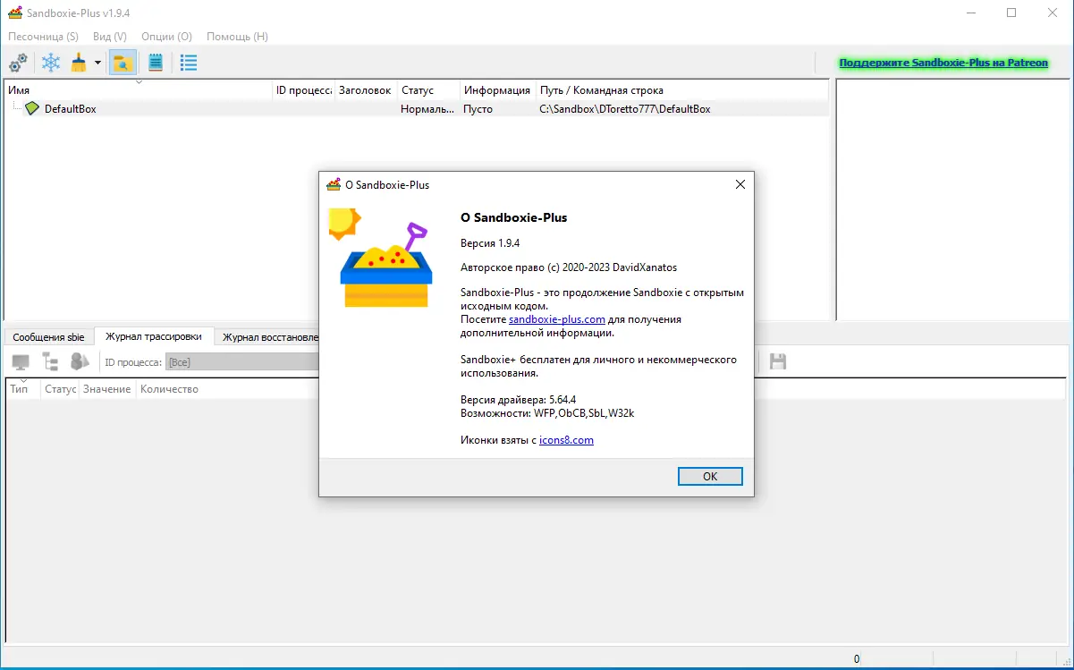Open the Помощь (H) menu
This screenshot has width=1074, height=670.
tap(237, 37)
